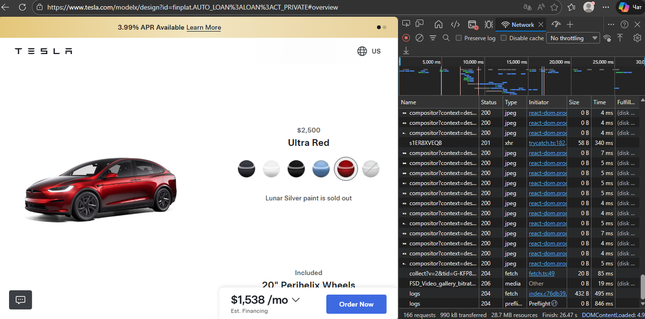Open the Sources bug icon

point(488,24)
